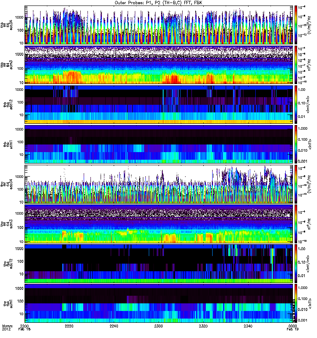
Task: Click the (V/m)²/Hz unit label of thb edc34
Action: [x=309, y=25]
